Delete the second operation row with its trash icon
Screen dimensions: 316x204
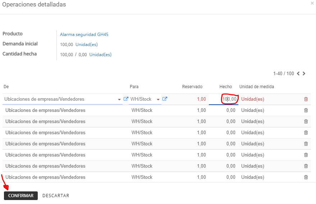click(306, 110)
